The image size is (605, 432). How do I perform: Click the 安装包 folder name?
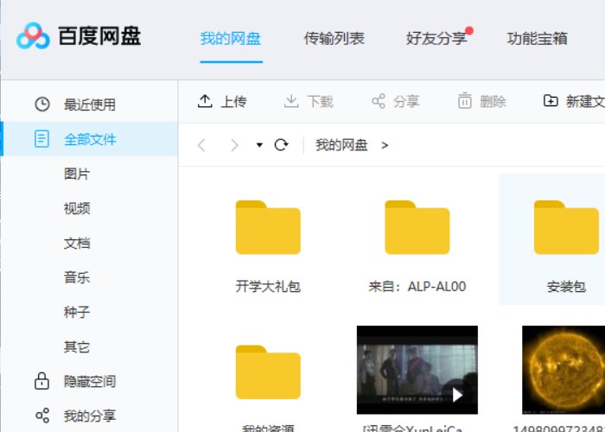tap(566, 287)
